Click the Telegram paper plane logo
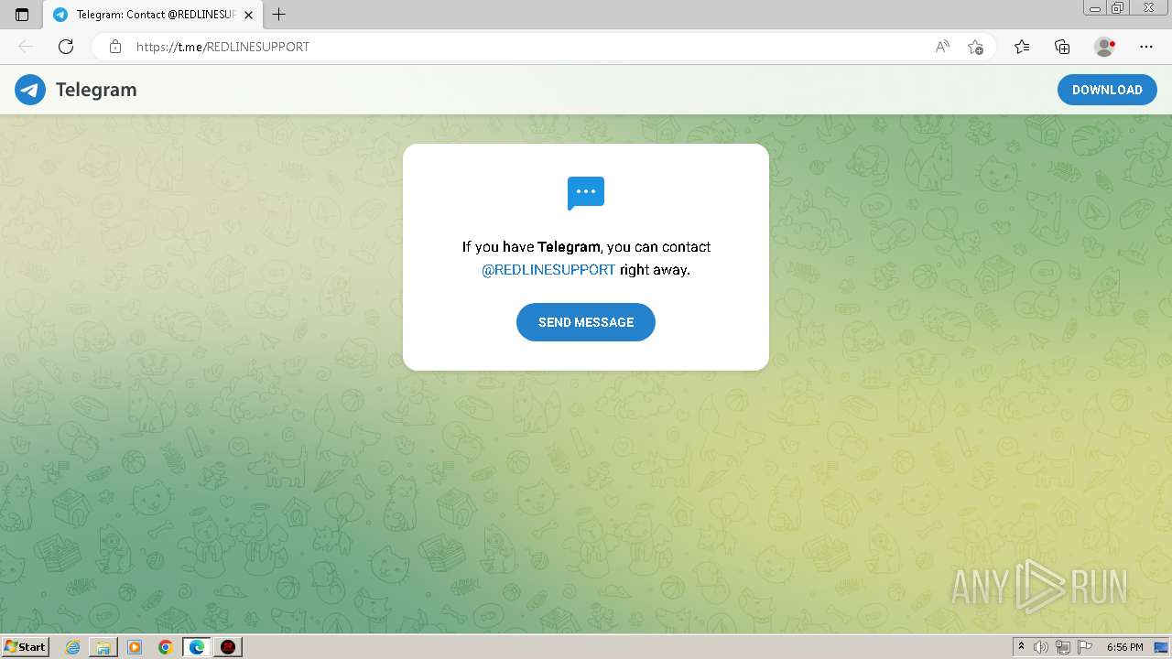The image size is (1172, 659). (30, 90)
